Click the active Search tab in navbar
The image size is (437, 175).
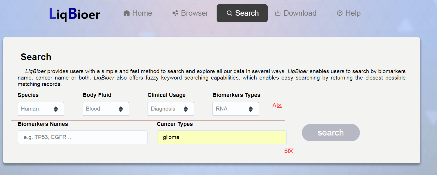242,13
